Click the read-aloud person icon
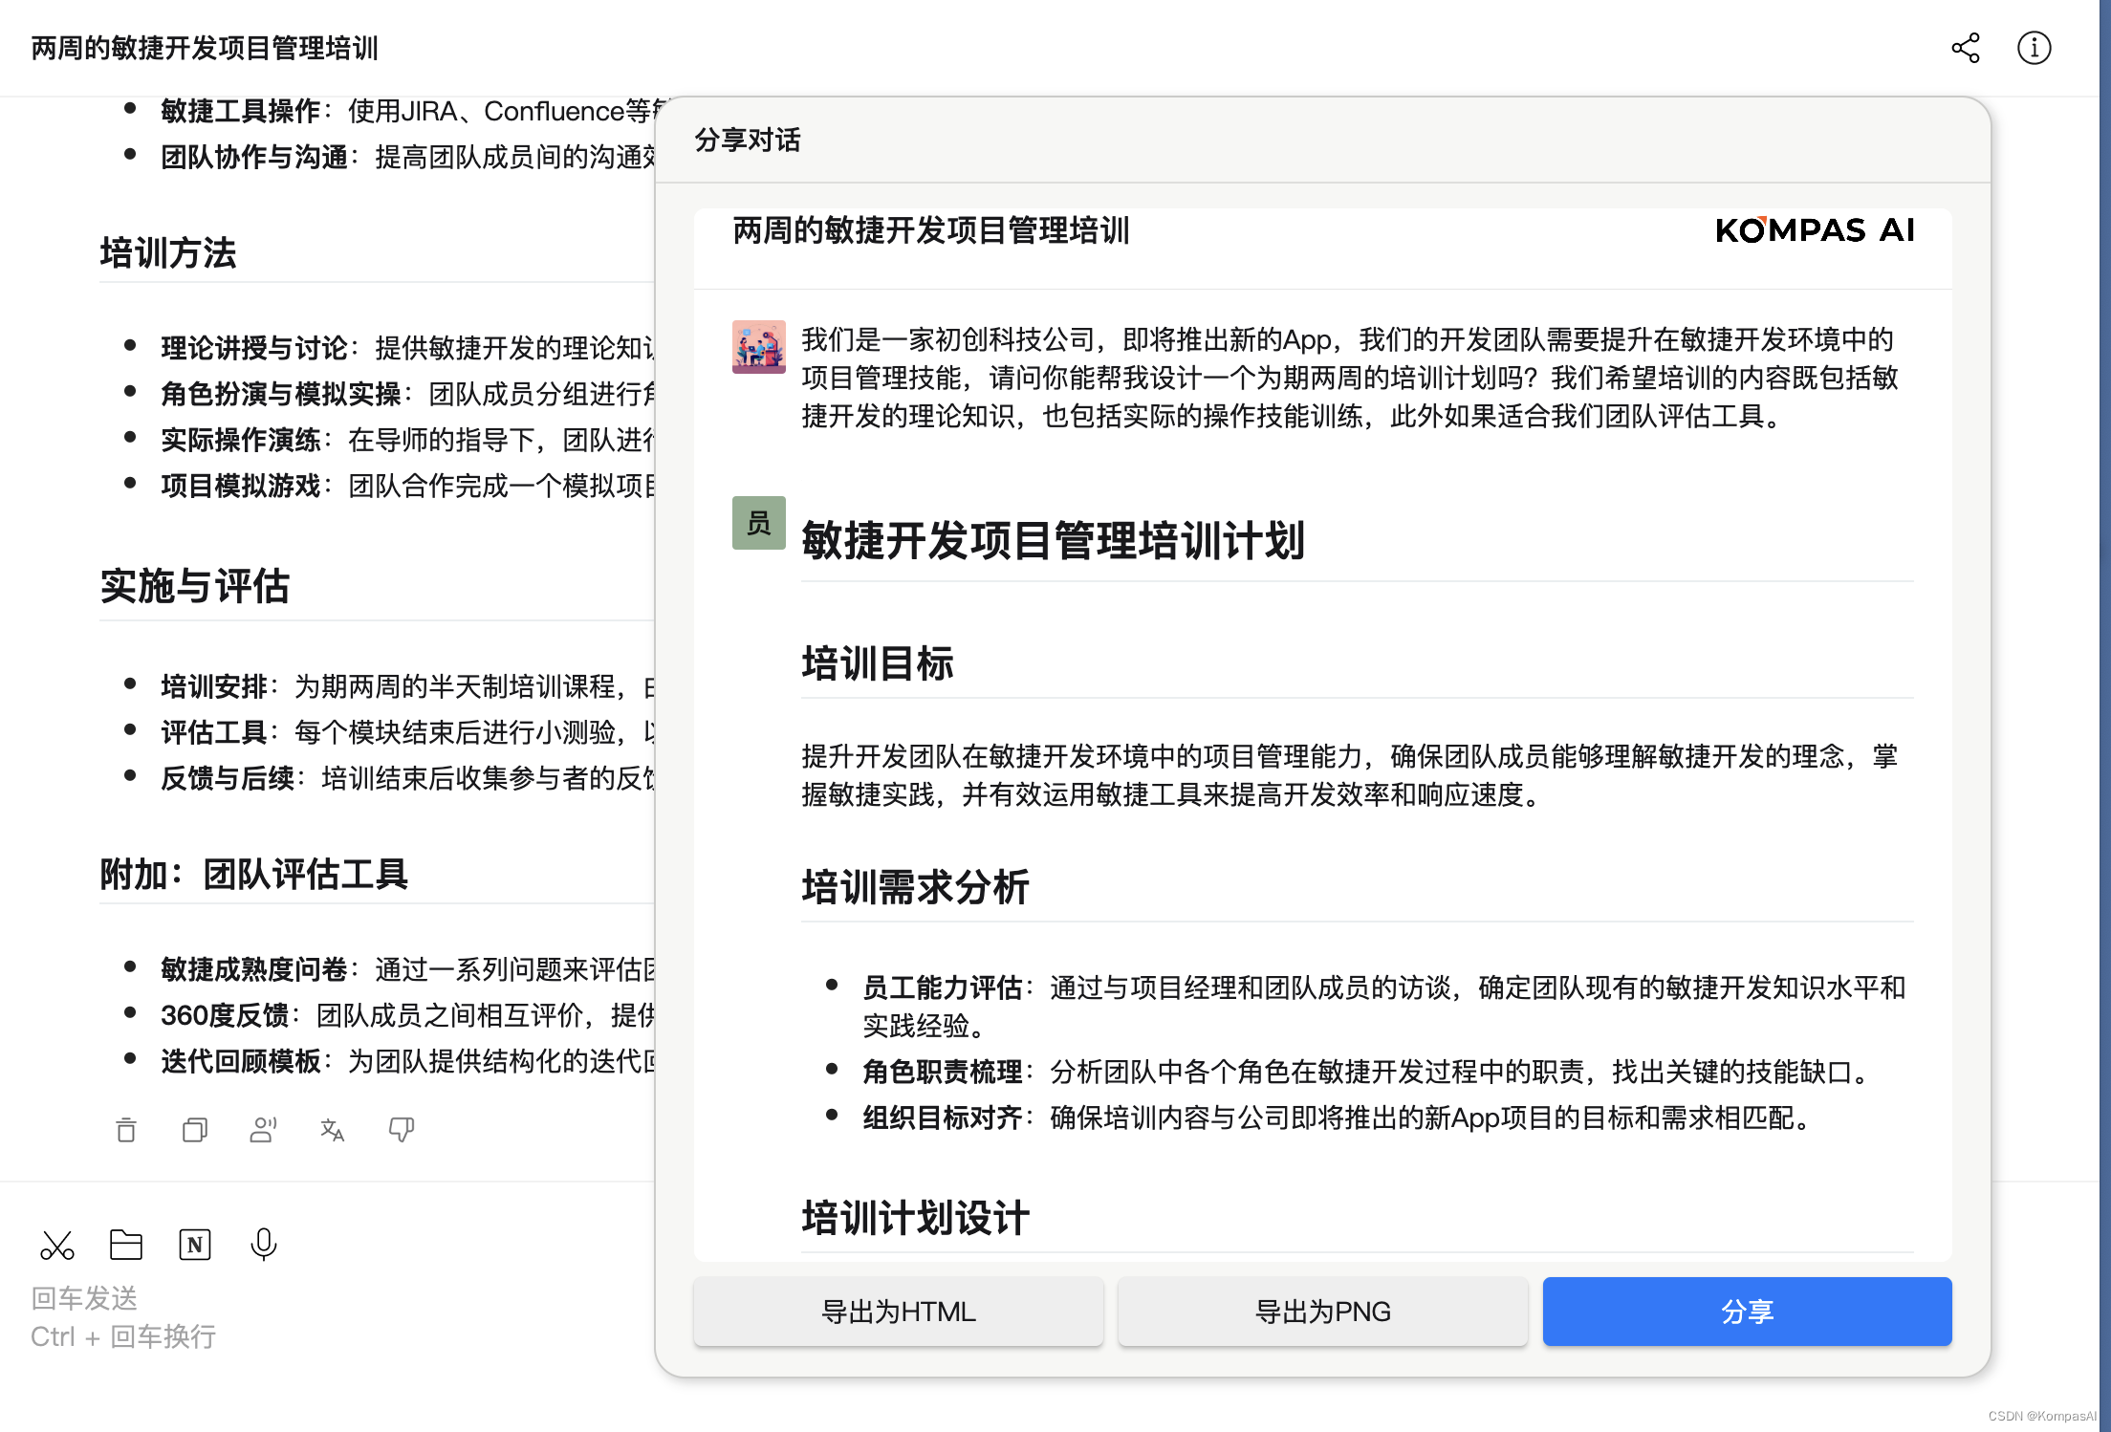This screenshot has width=2111, height=1432. tap(263, 1130)
